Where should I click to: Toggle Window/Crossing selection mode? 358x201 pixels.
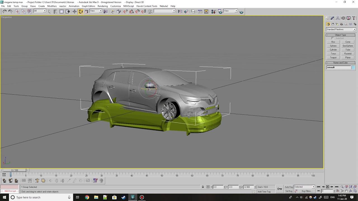tap(68, 11)
